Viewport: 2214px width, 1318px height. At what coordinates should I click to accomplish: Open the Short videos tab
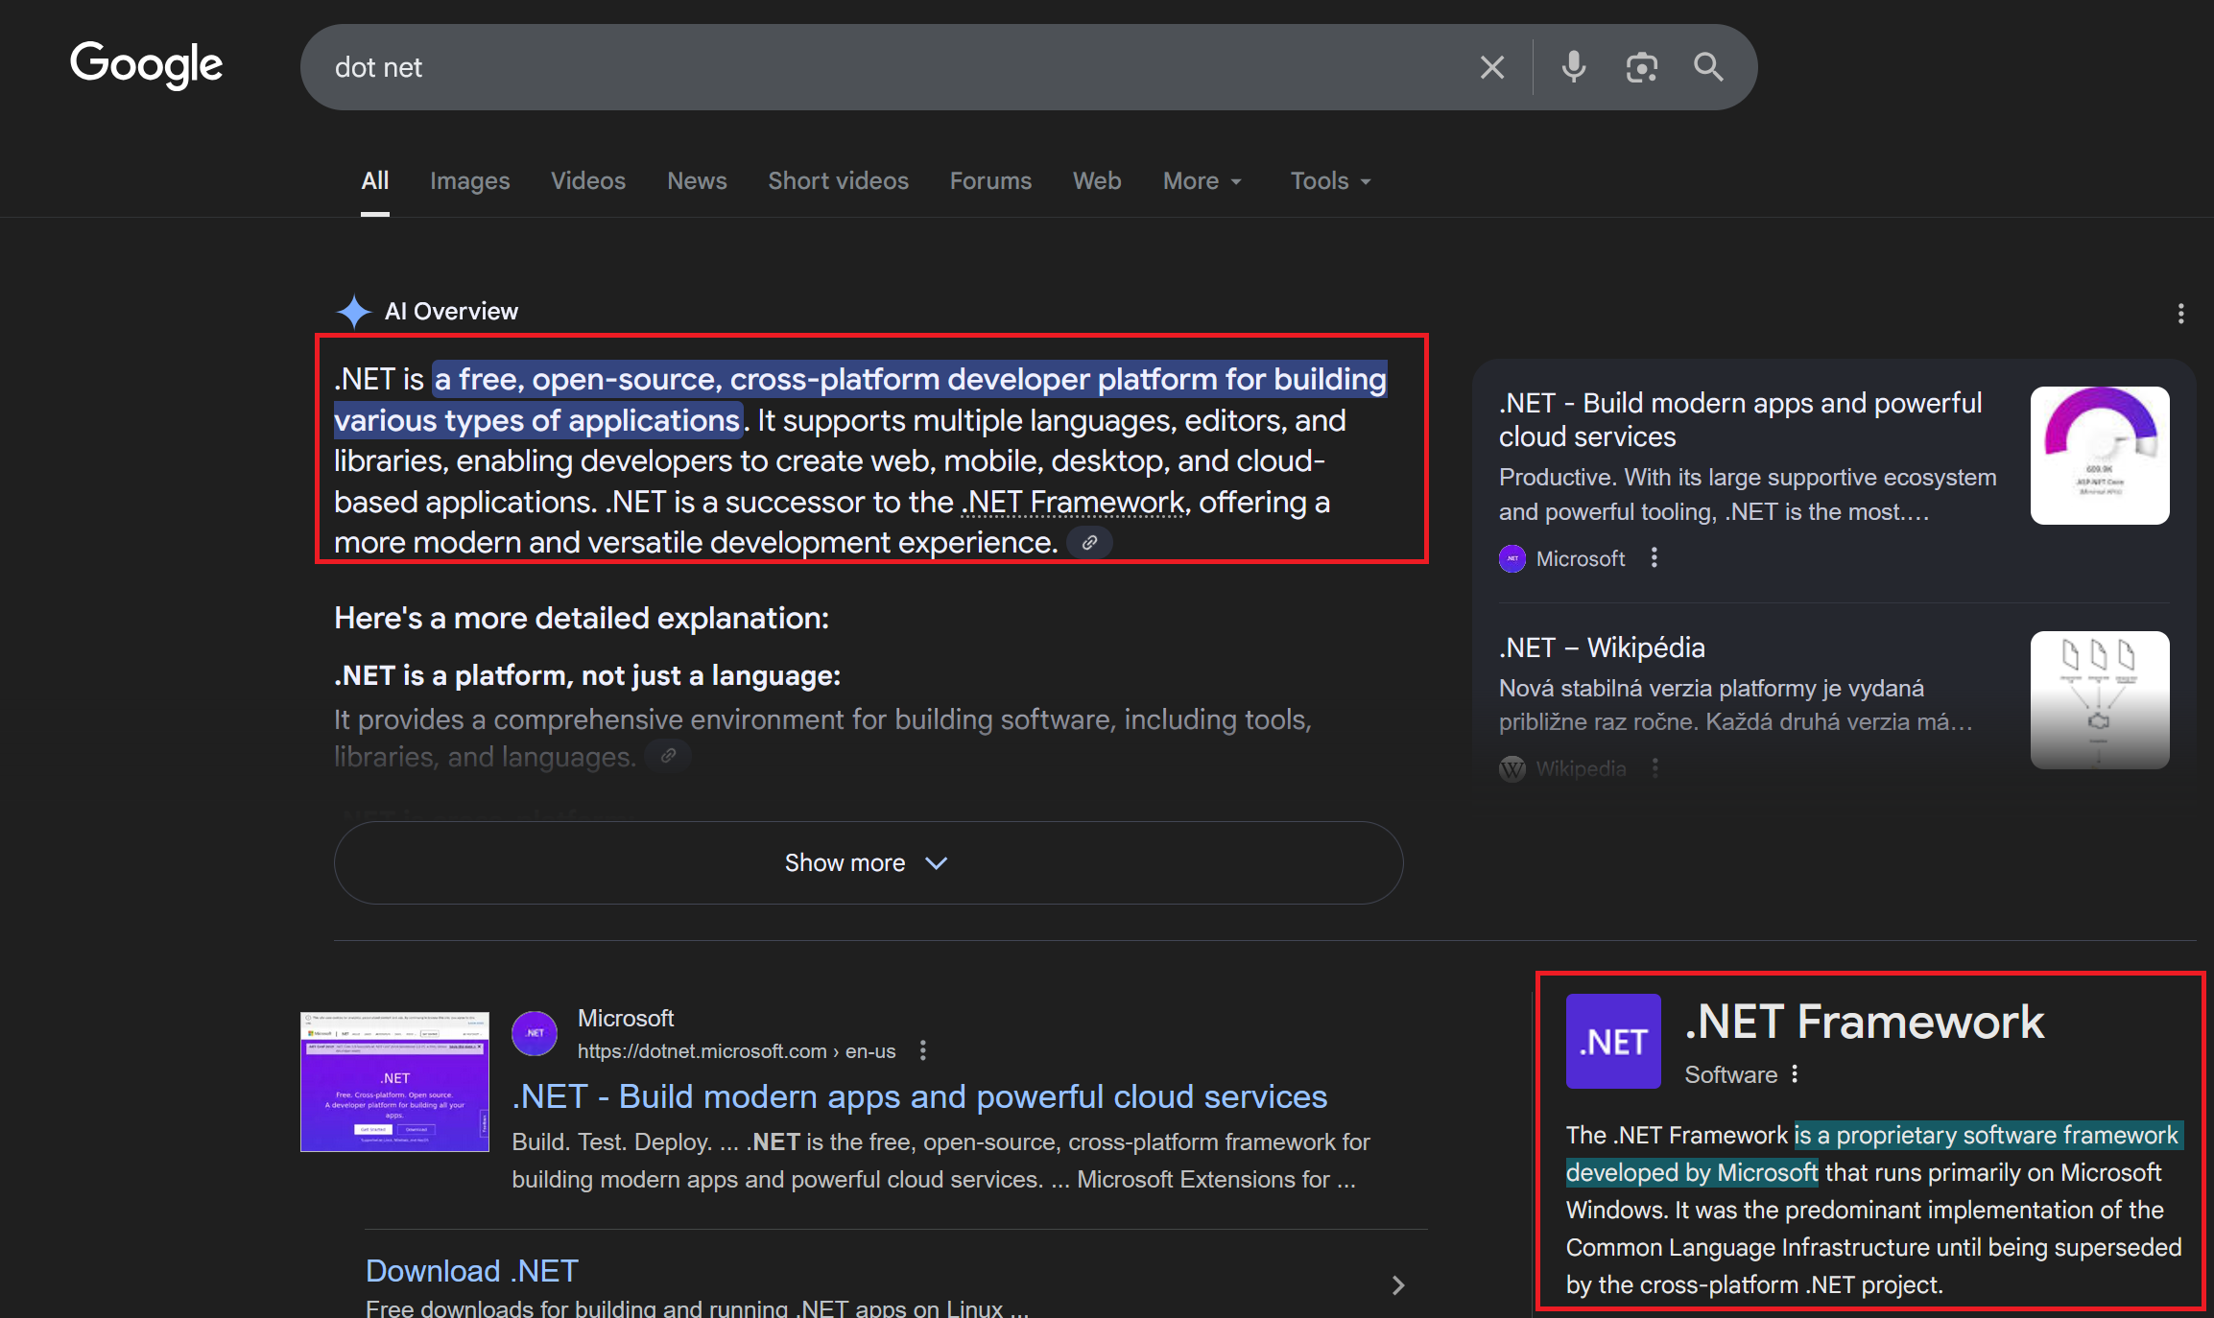[838, 181]
